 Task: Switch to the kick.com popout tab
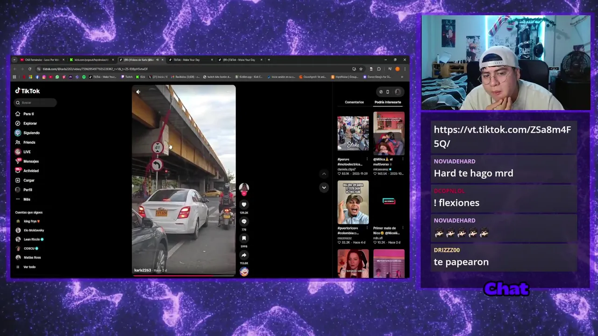coord(92,60)
